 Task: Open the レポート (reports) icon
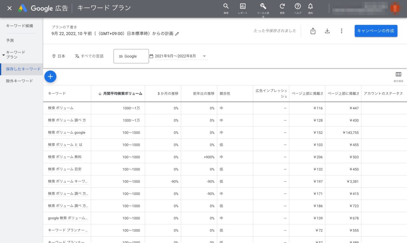tap(243, 9)
